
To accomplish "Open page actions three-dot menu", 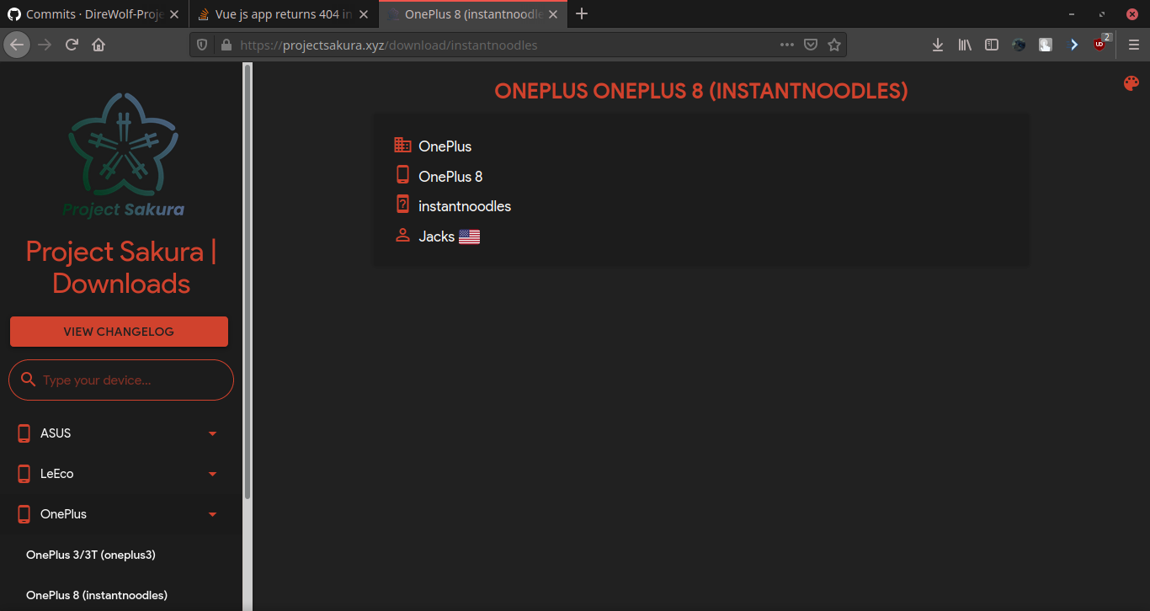I will click(787, 45).
